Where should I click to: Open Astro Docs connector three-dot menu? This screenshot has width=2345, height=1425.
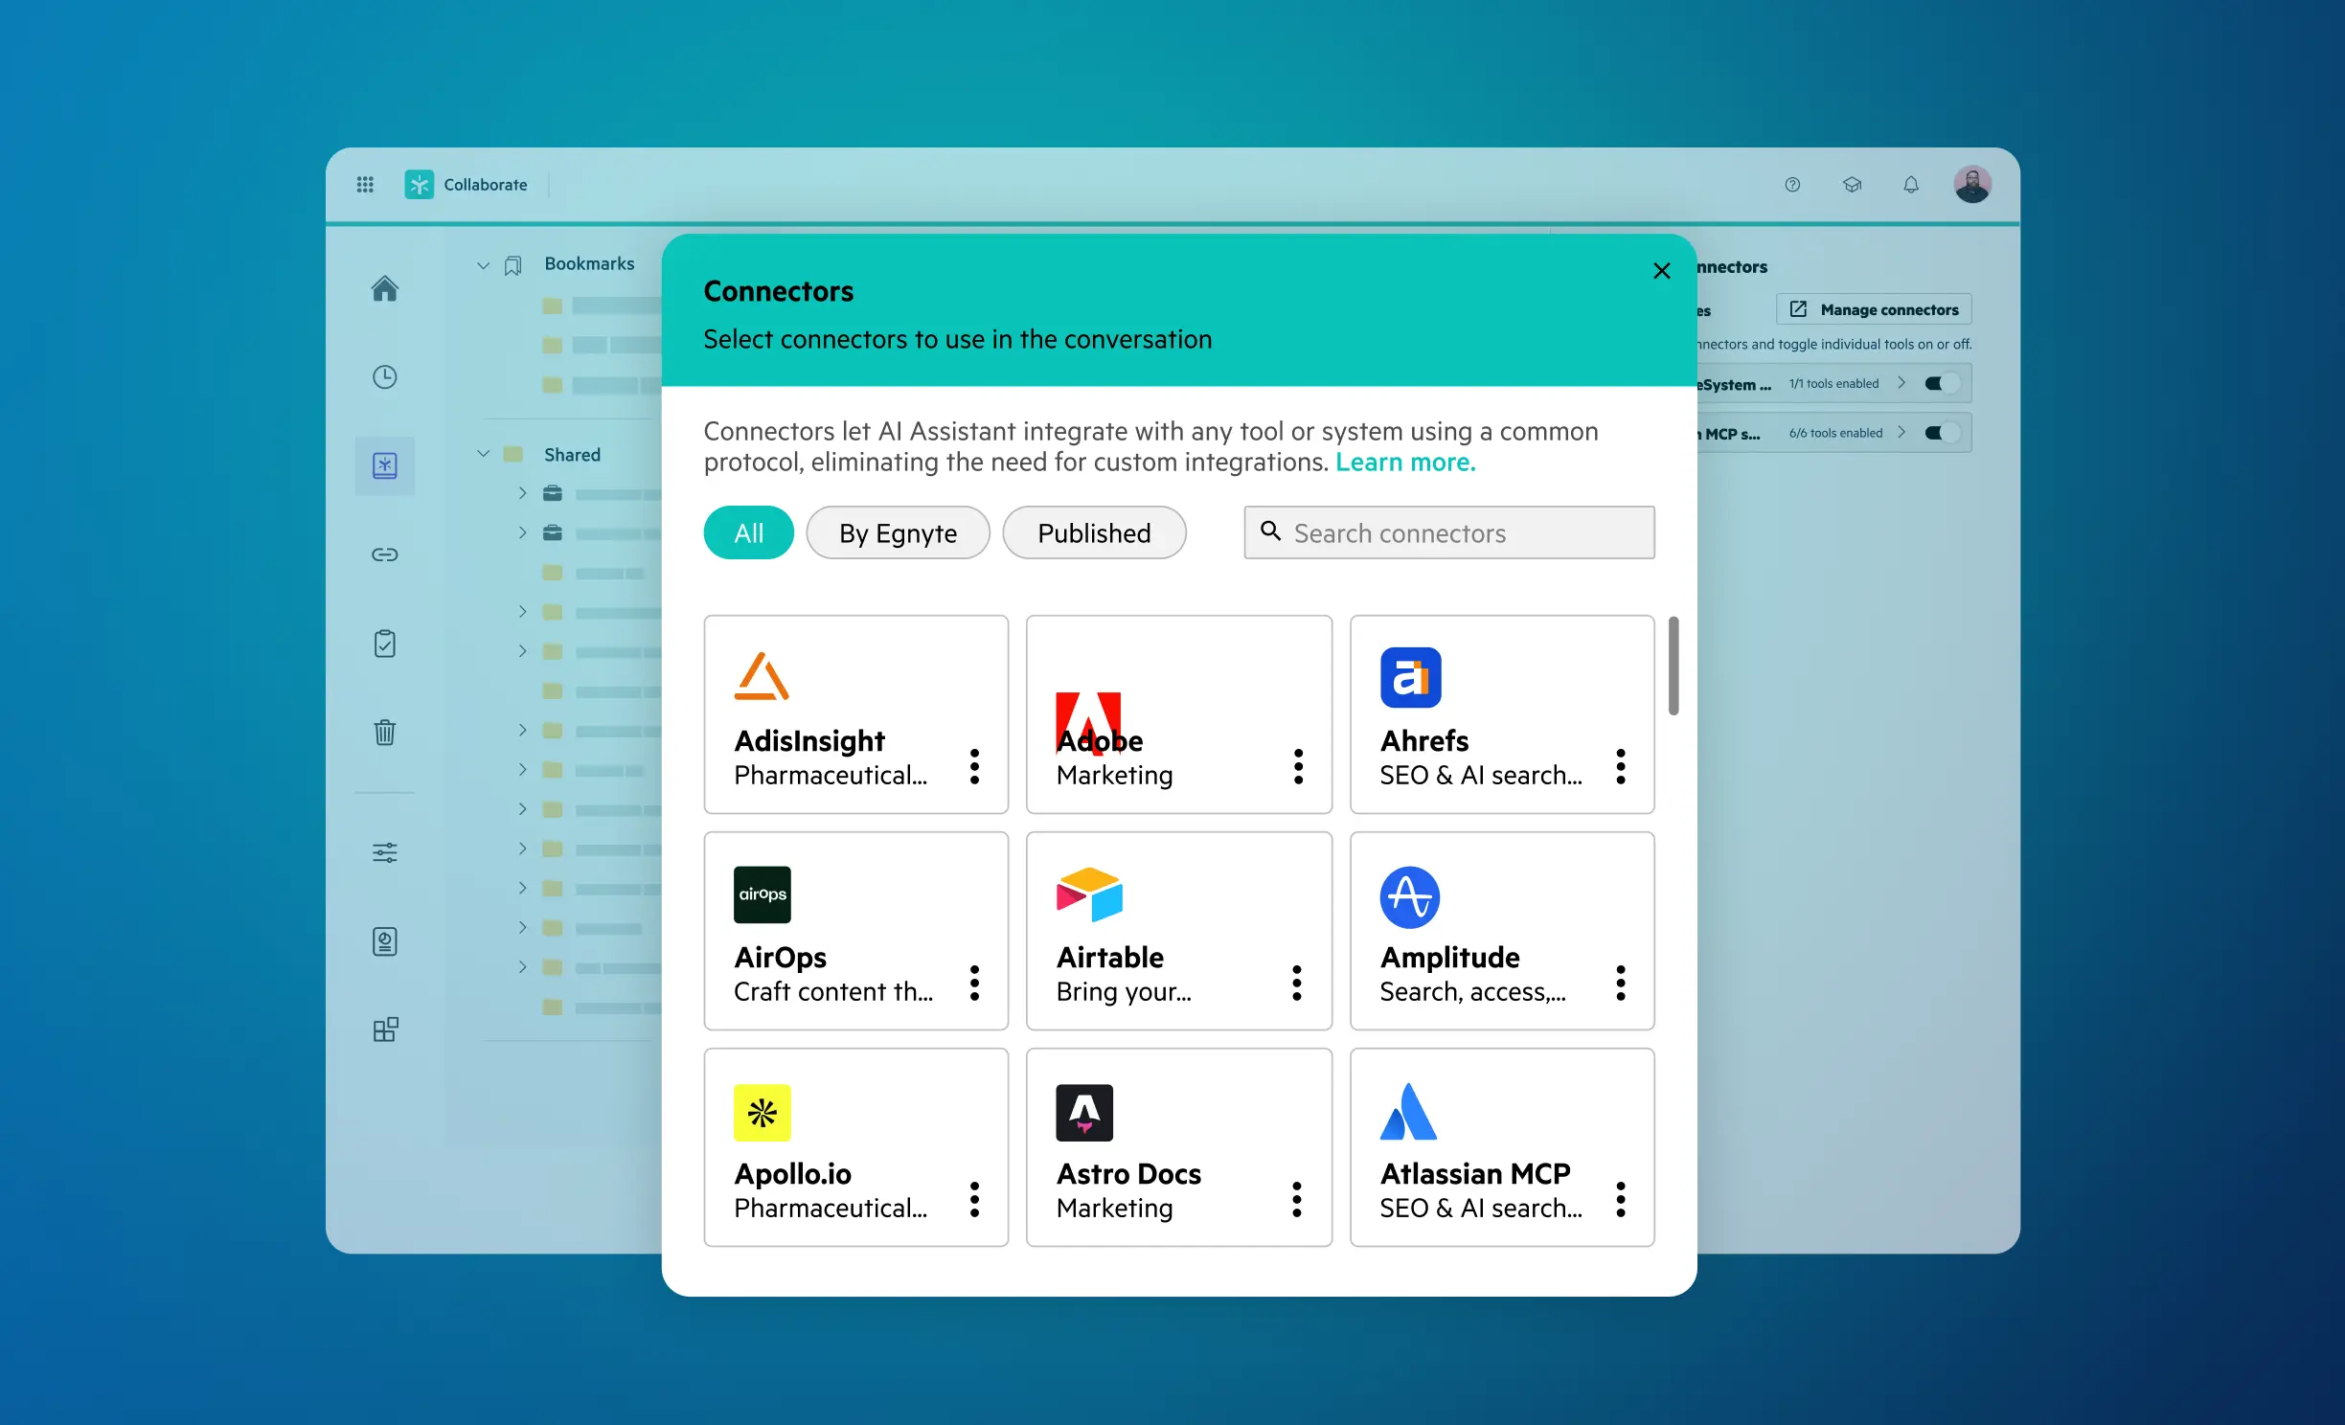click(1297, 1199)
